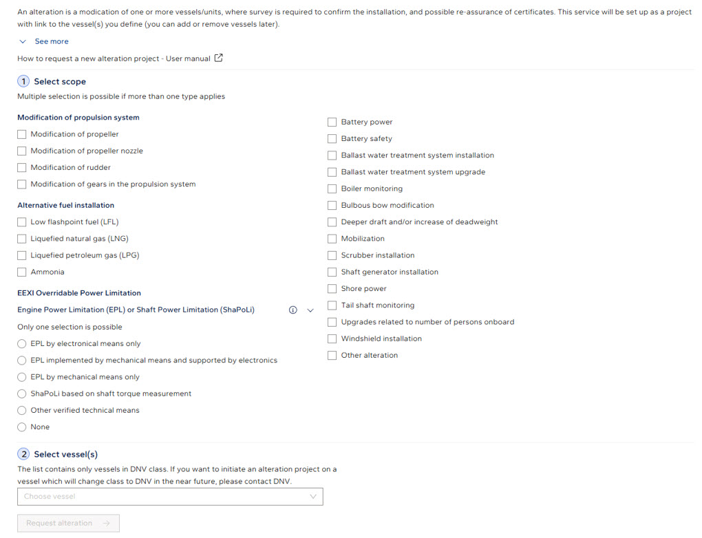Image resolution: width=702 pixels, height=538 pixels.
Task: Enable Battery power option
Action: coord(332,122)
